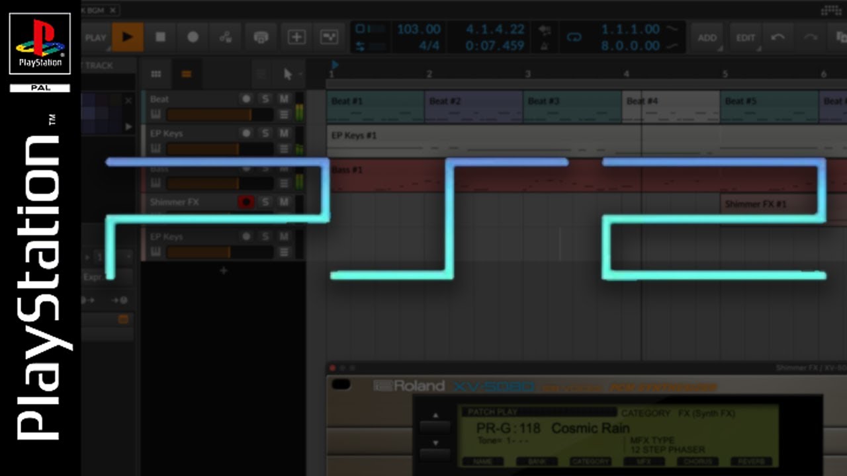Expand the arrow below the X in the left panel
The image size is (847, 476).
click(128, 126)
